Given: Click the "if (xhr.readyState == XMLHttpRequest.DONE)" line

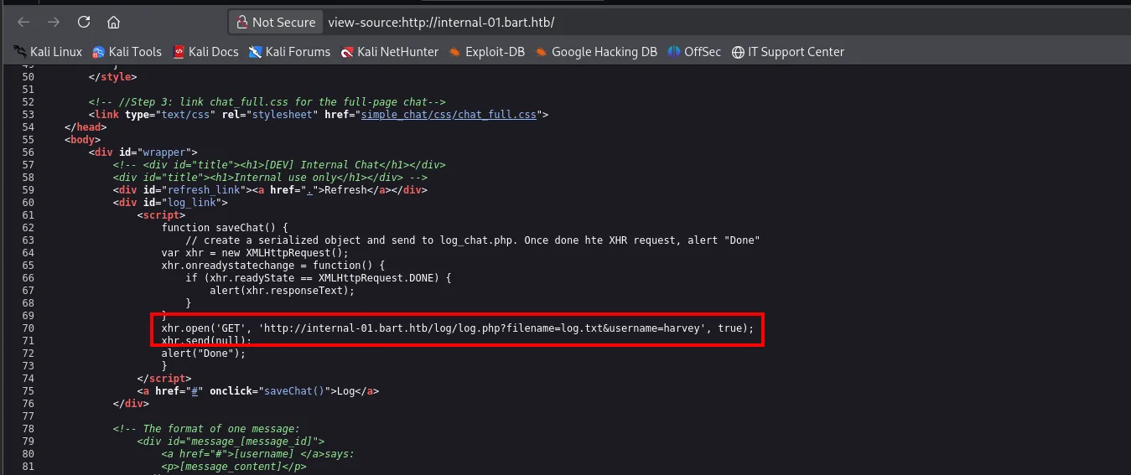Looking at the screenshot, I should (x=319, y=277).
